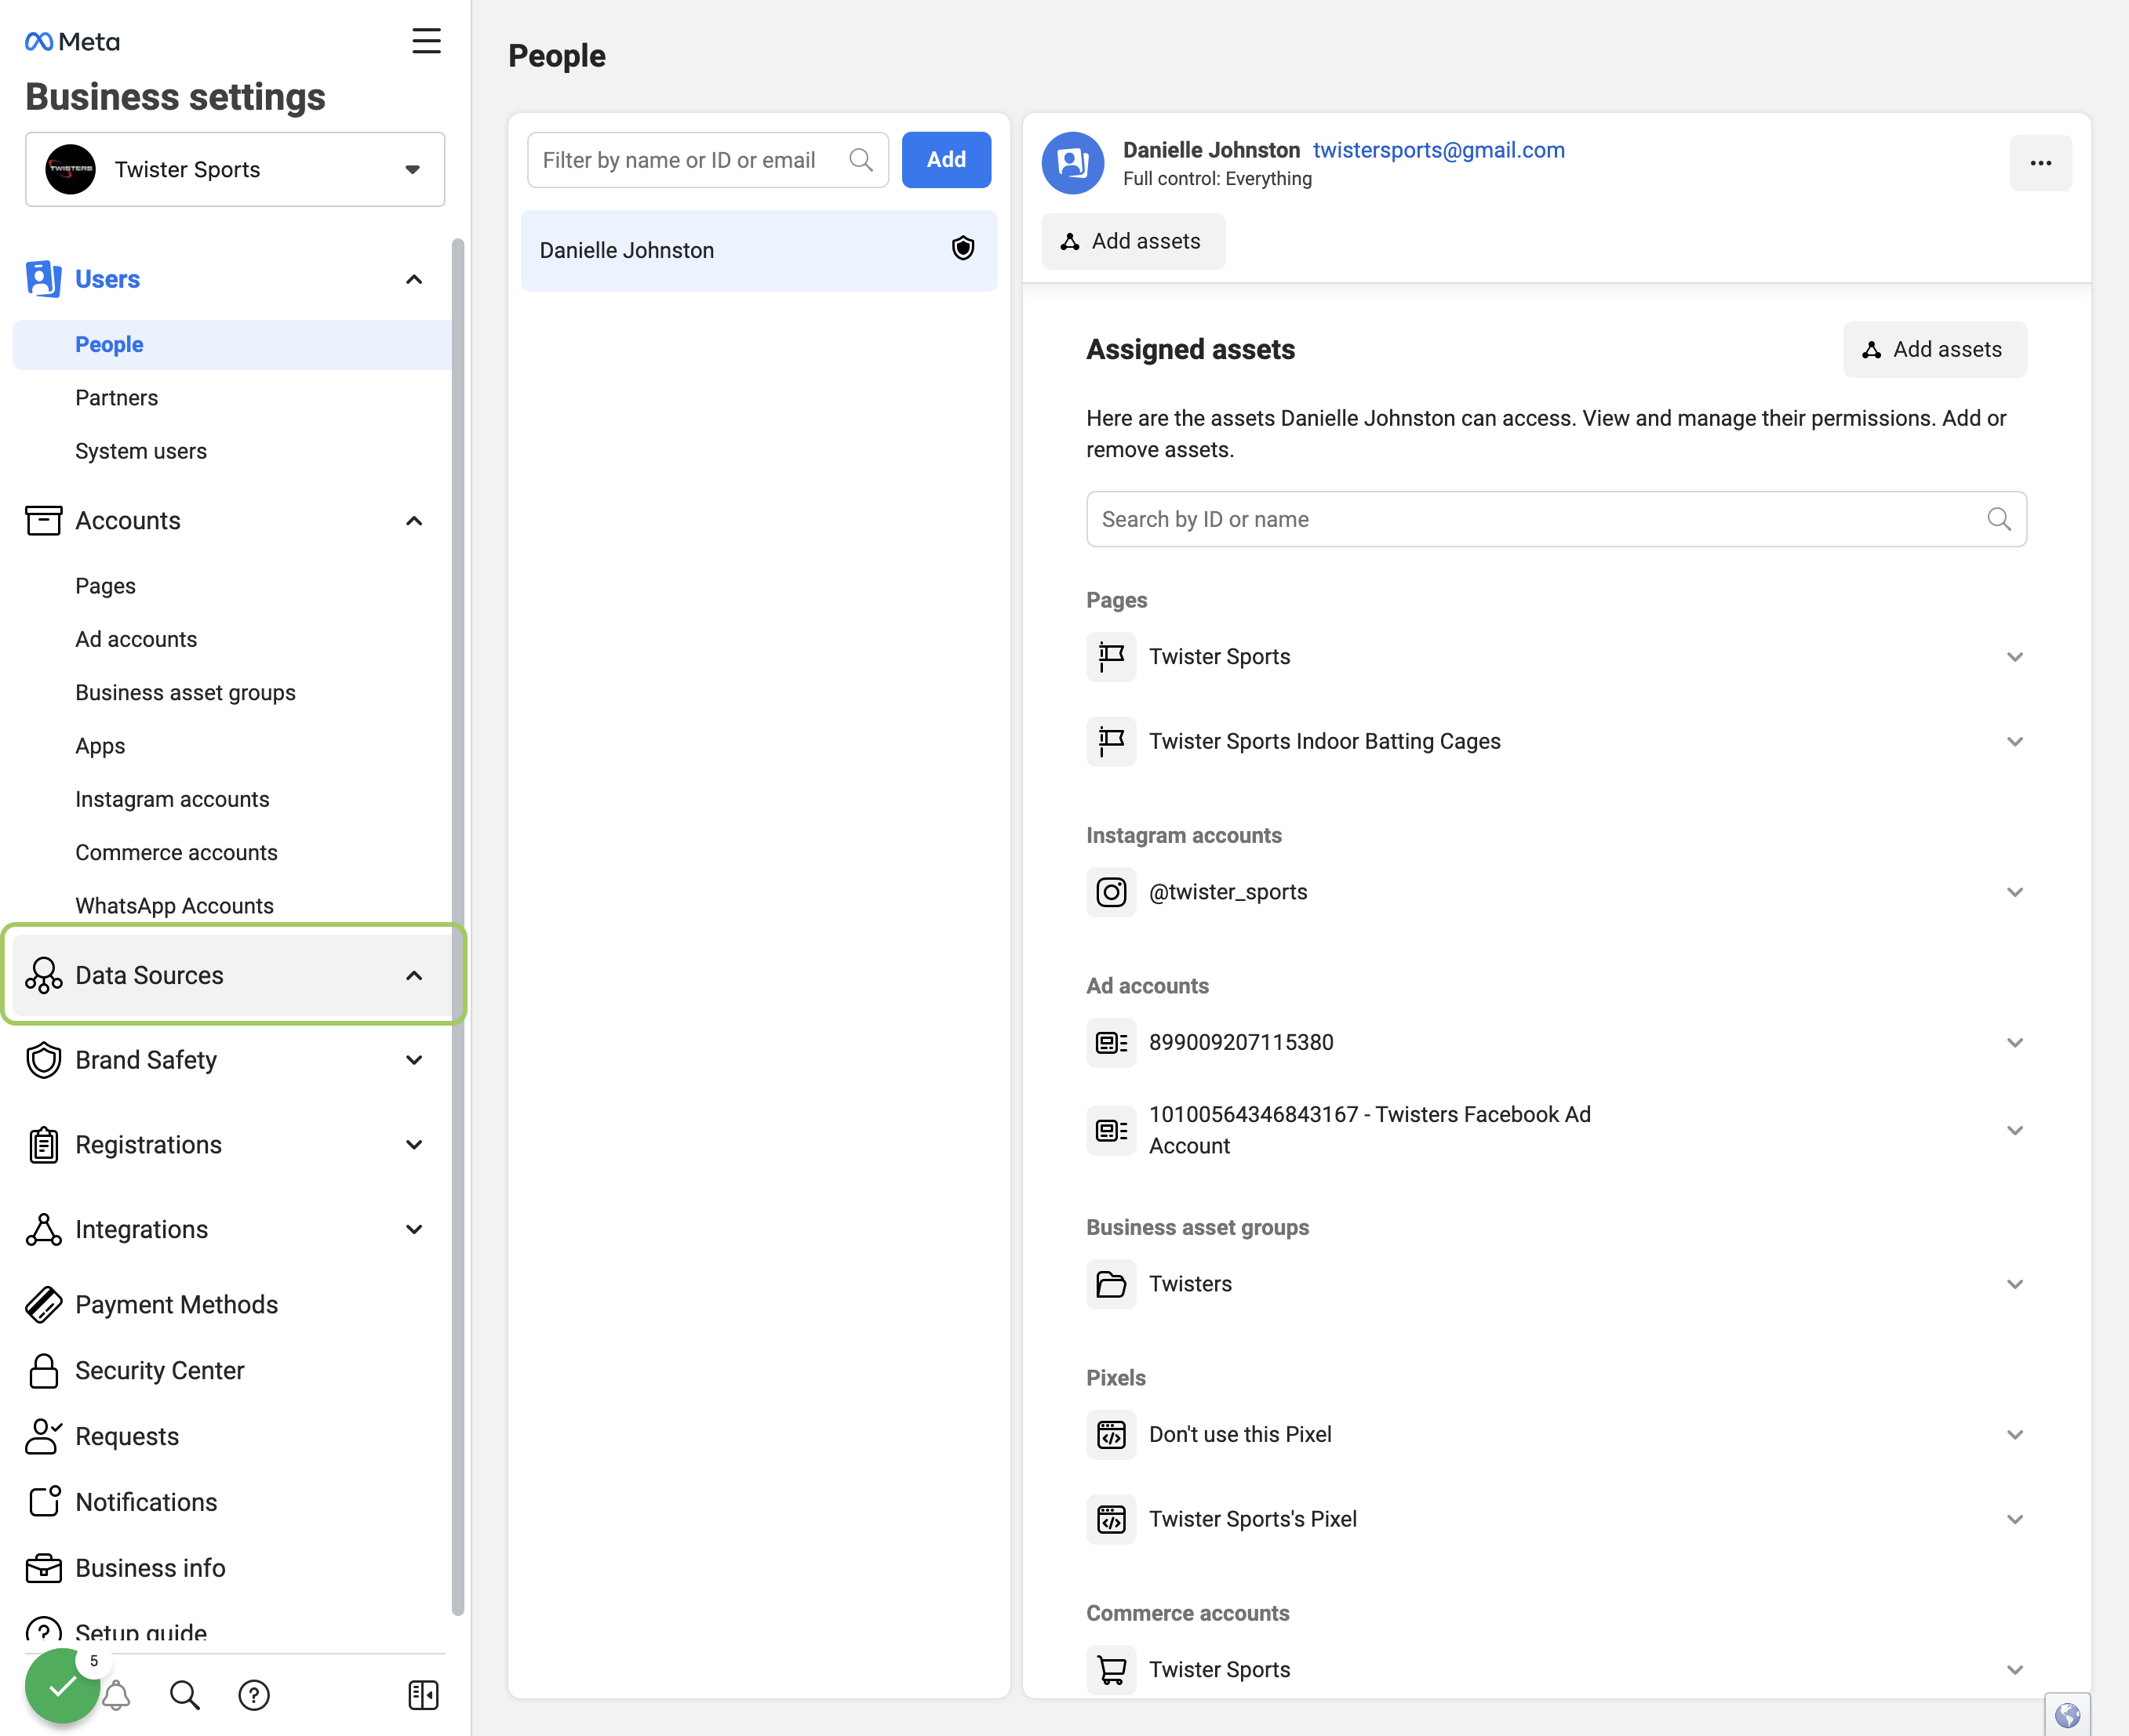Open Business asset groups in sidebar
Viewport: 2129px width, 1736px height.
click(x=185, y=692)
